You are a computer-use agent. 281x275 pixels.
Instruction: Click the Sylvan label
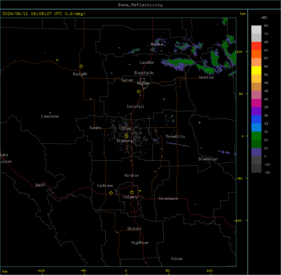point(127,80)
